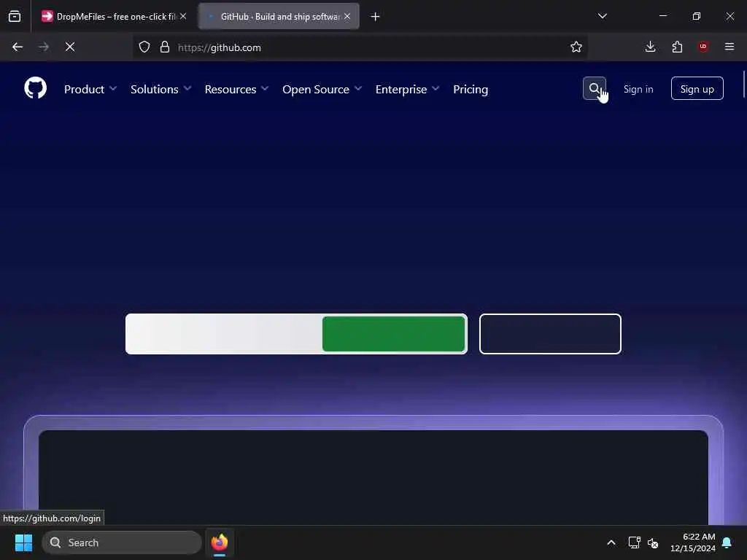The image size is (747, 560).
Task: Expand the Open Source menu
Action: tap(322, 89)
